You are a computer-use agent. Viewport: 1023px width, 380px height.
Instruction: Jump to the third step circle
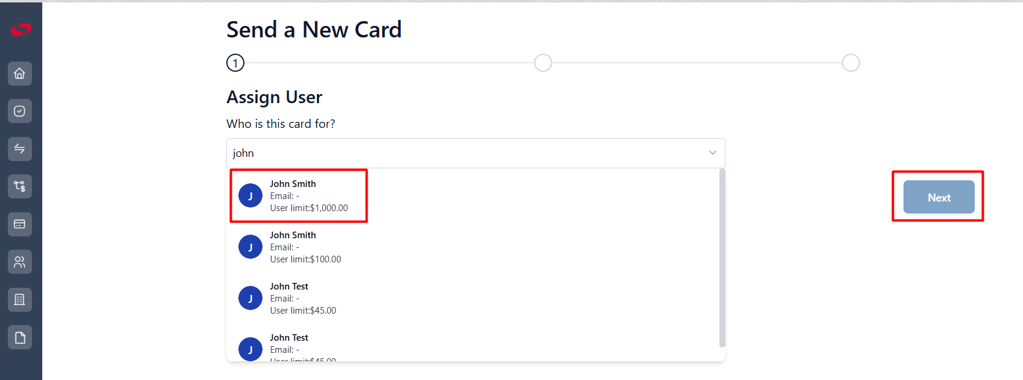[851, 63]
